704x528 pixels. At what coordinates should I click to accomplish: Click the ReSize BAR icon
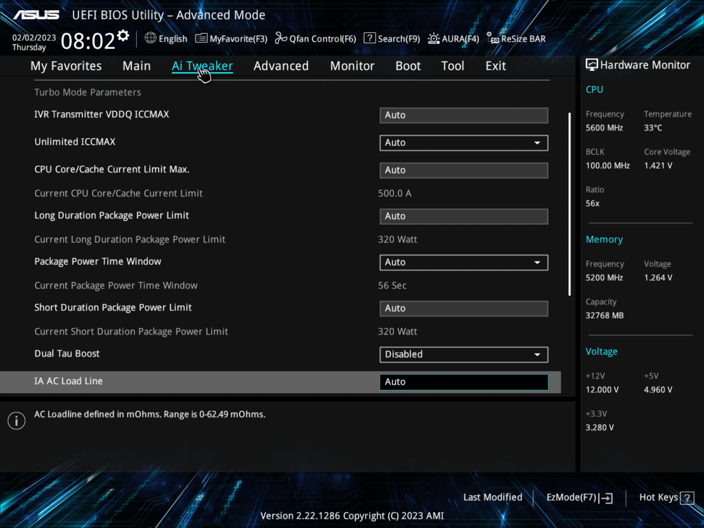tap(492, 38)
